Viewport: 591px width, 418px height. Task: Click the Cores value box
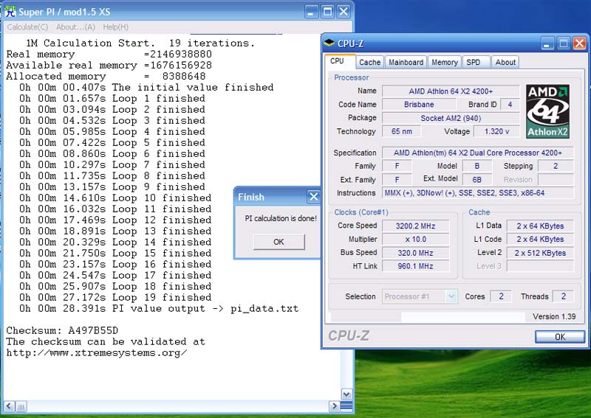(501, 296)
